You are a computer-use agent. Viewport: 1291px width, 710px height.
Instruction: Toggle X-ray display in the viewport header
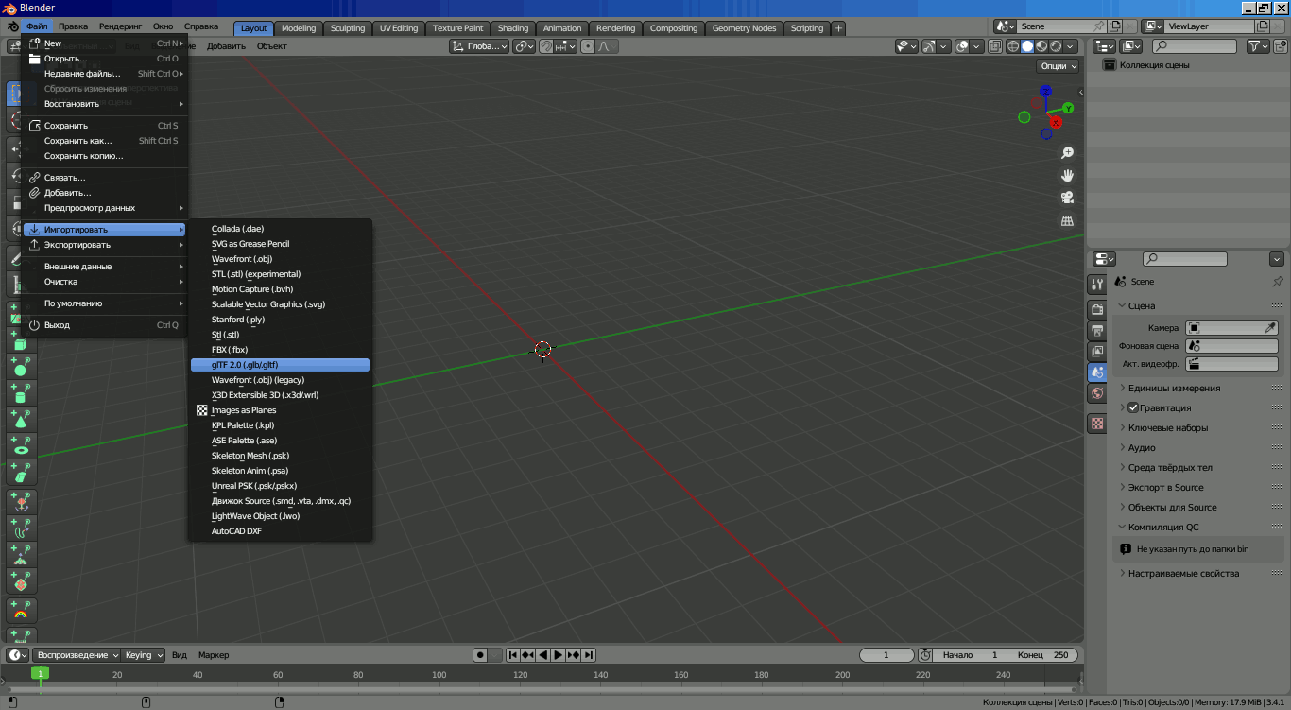coord(996,46)
